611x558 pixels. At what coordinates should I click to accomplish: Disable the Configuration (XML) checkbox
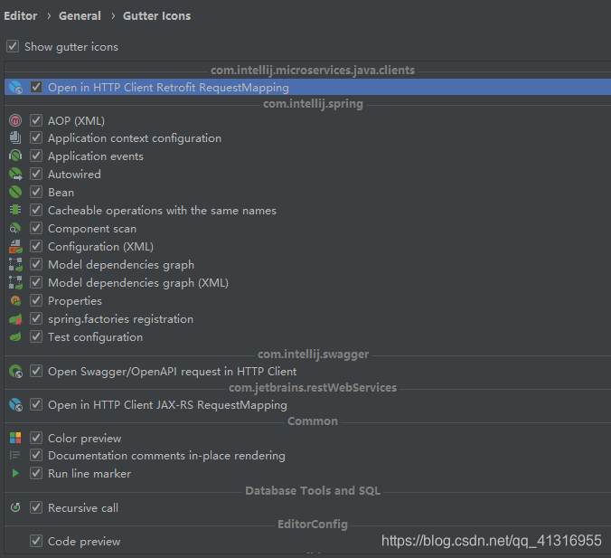coord(36,246)
